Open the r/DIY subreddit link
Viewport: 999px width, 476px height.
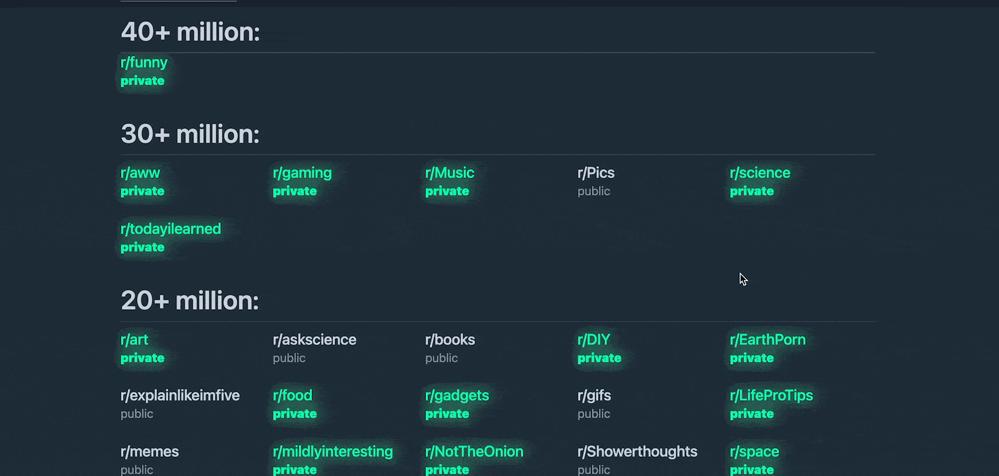click(593, 340)
